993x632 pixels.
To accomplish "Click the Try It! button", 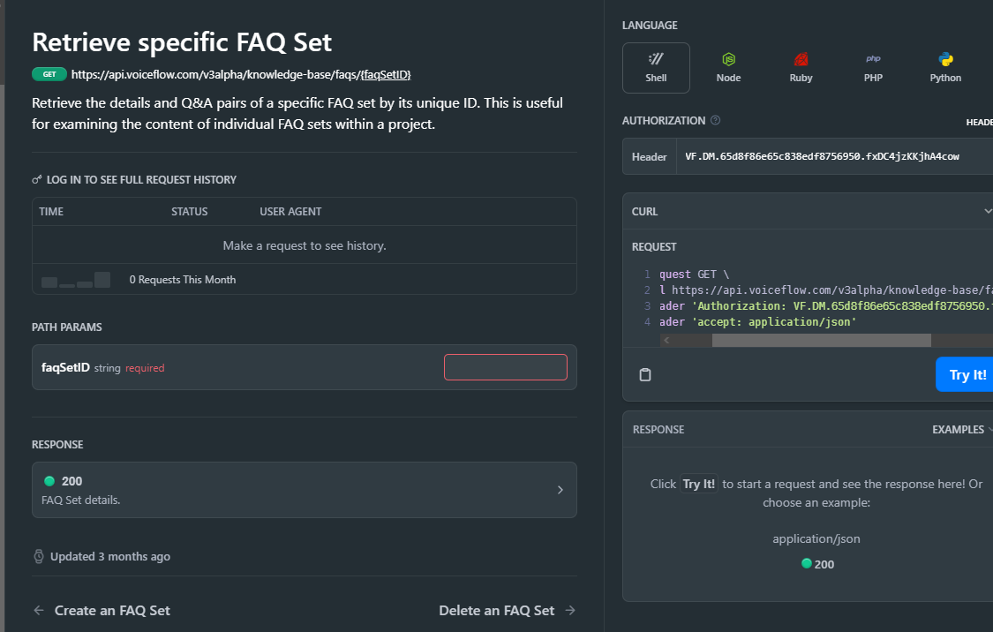I will point(965,375).
